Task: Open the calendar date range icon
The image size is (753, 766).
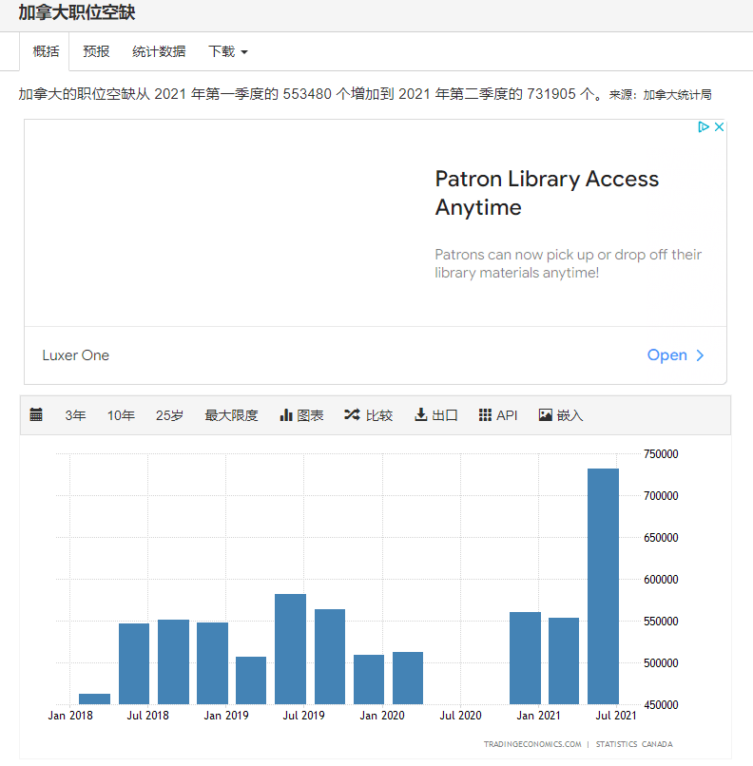Action: 36,414
